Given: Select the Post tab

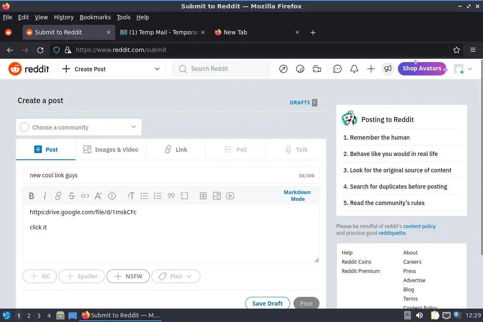Looking at the screenshot, I should [x=46, y=150].
